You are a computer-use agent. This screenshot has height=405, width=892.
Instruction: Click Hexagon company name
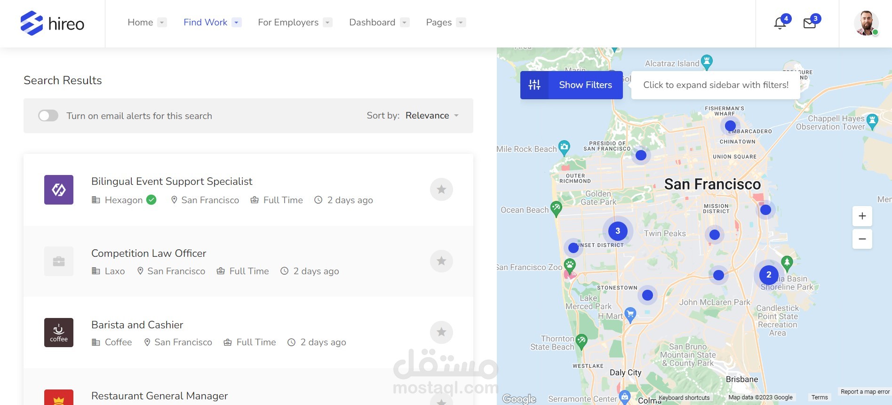pyautogui.click(x=124, y=200)
